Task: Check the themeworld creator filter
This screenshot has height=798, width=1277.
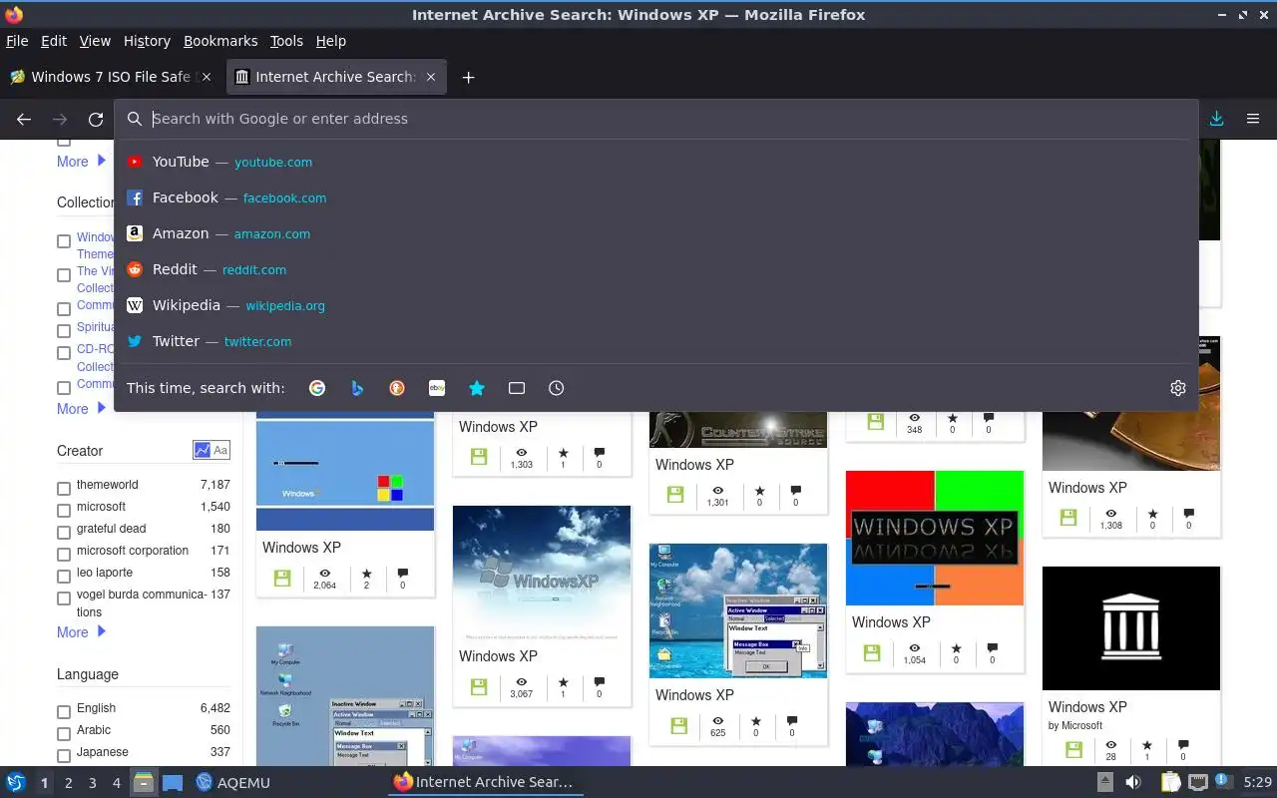Action: coord(64,488)
